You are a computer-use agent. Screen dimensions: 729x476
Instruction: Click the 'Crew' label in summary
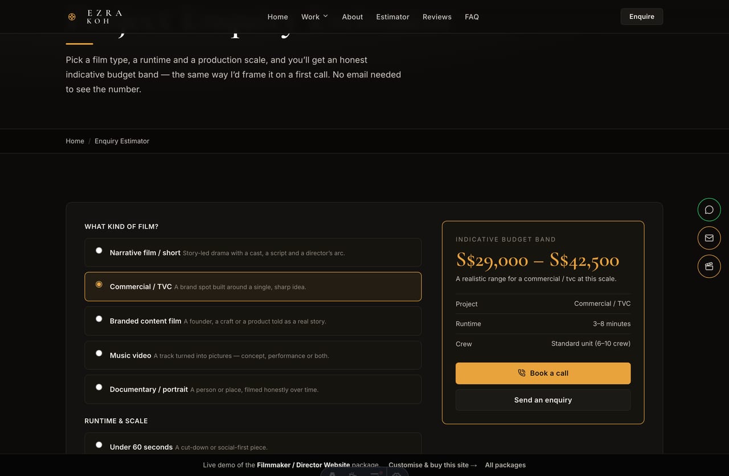coord(464,344)
